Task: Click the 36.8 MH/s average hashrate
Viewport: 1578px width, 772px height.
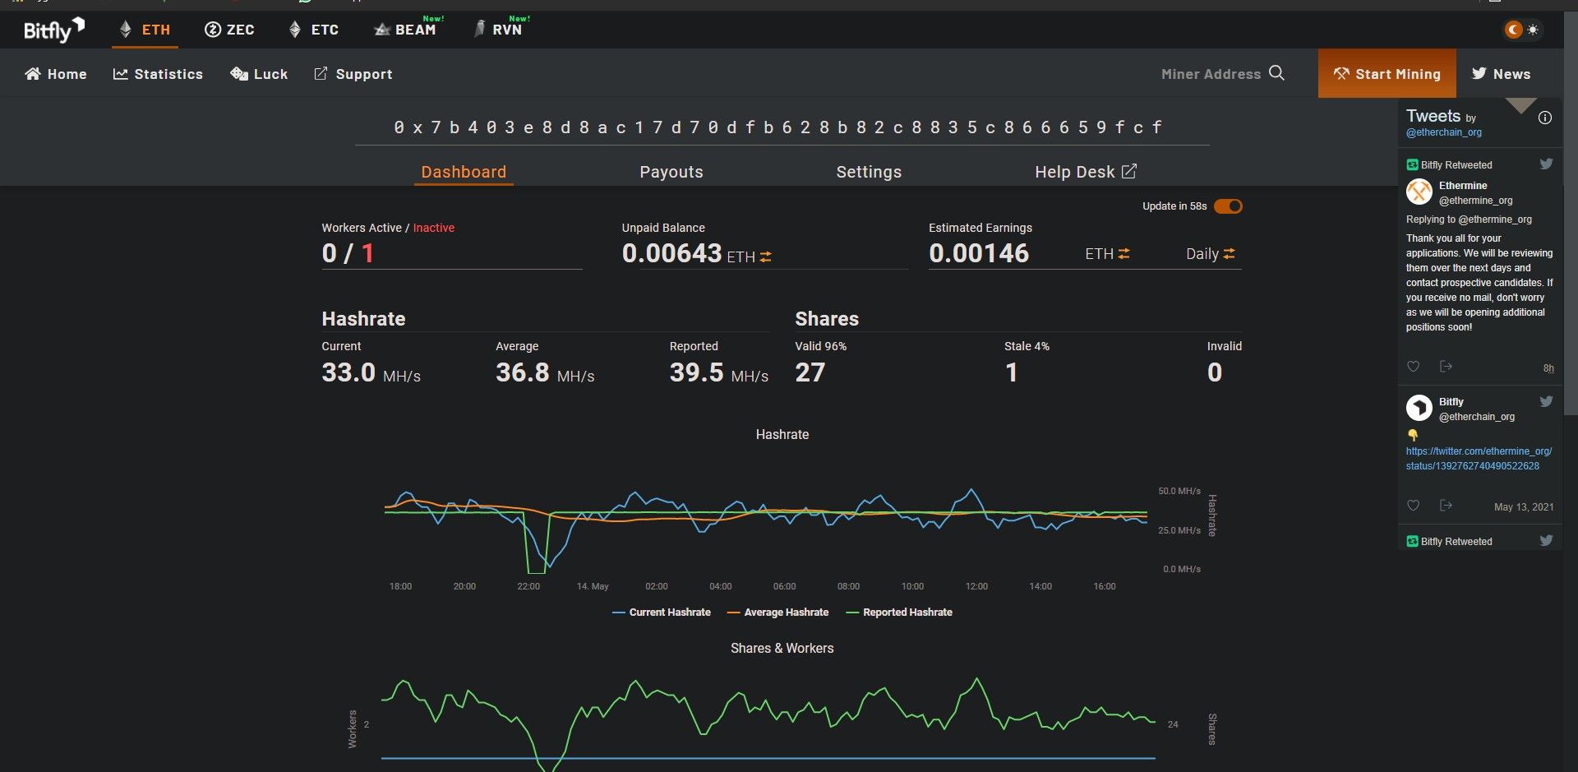Action: [545, 372]
